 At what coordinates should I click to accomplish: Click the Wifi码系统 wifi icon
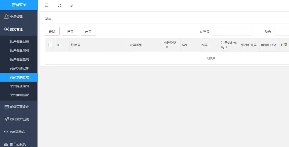coord(6,132)
